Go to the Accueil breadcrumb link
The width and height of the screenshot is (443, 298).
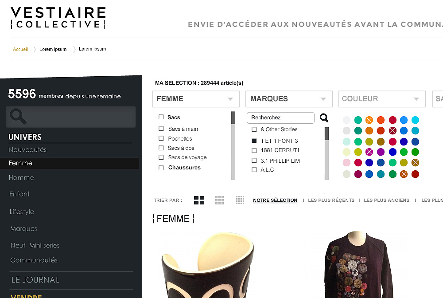(20, 49)
